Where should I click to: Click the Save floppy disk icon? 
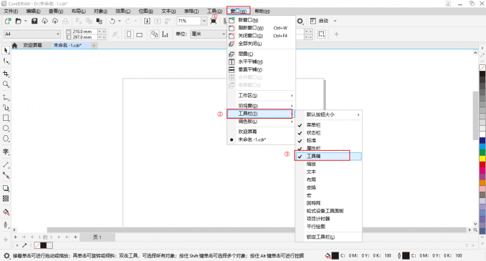[34, 21]
